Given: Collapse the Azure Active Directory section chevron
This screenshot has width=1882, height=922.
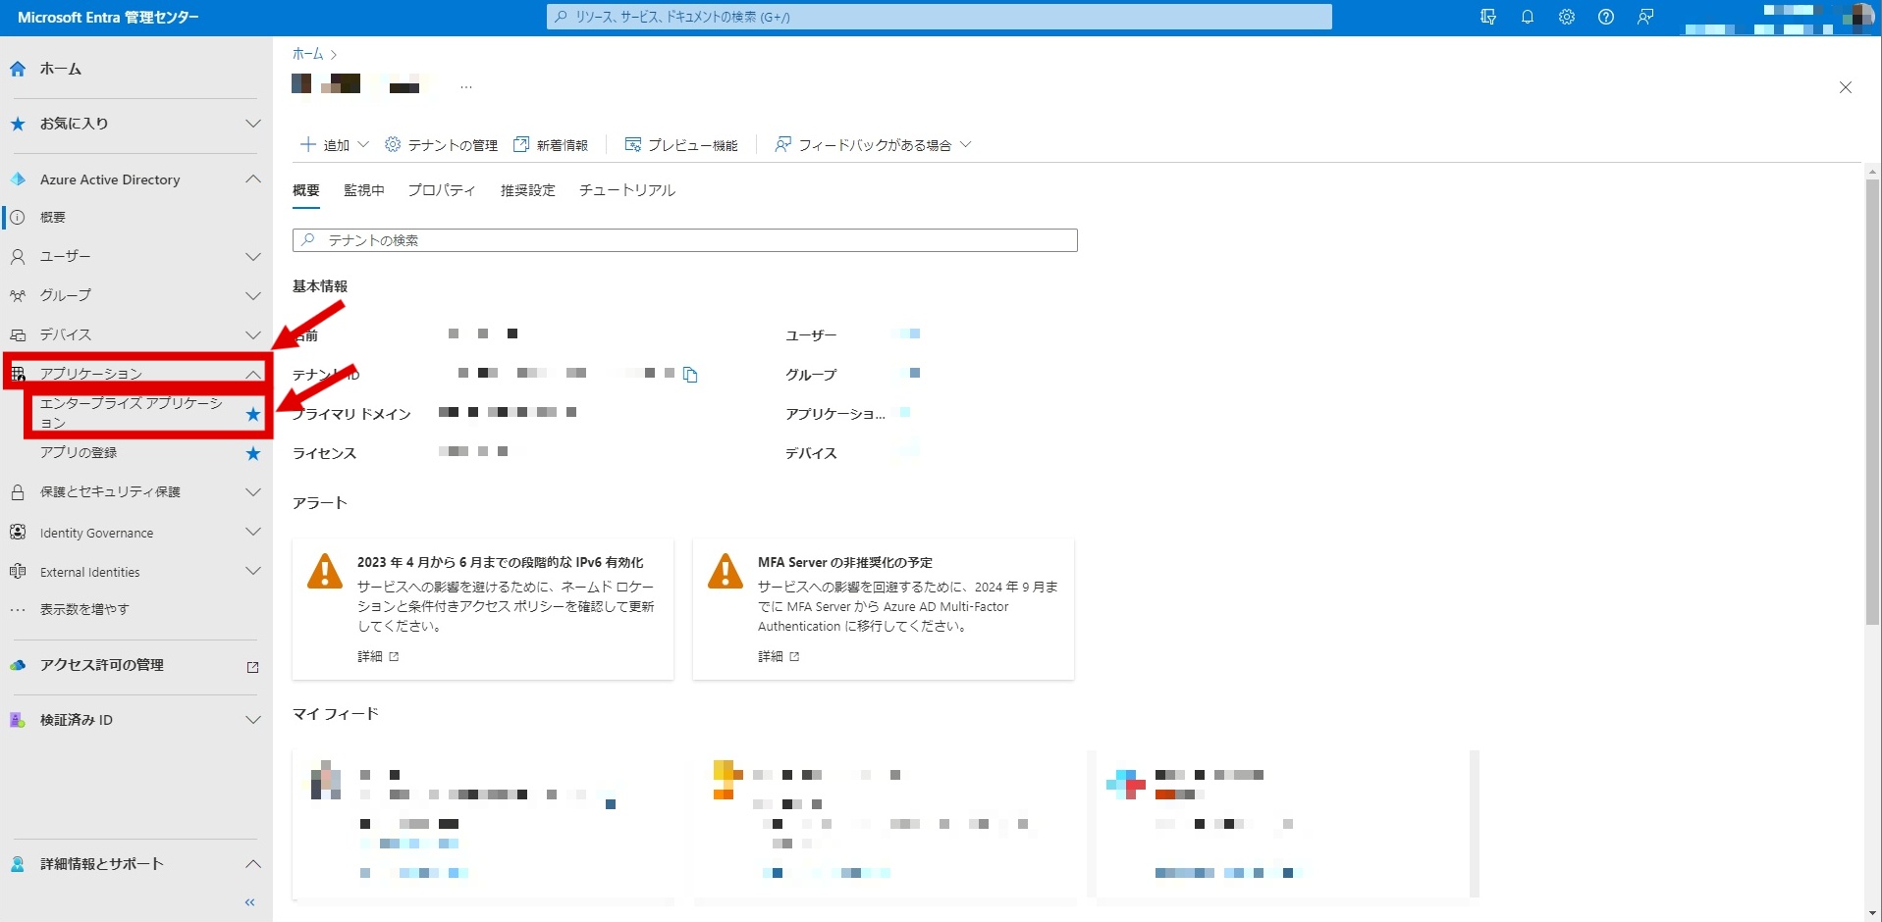Looking at the screenshot, I should tap(253, 179).
